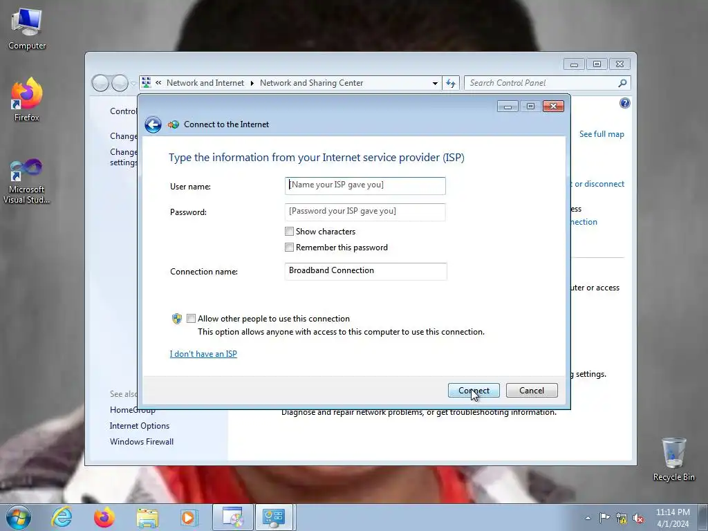Click the muted volume tray icon

[638, 518]
